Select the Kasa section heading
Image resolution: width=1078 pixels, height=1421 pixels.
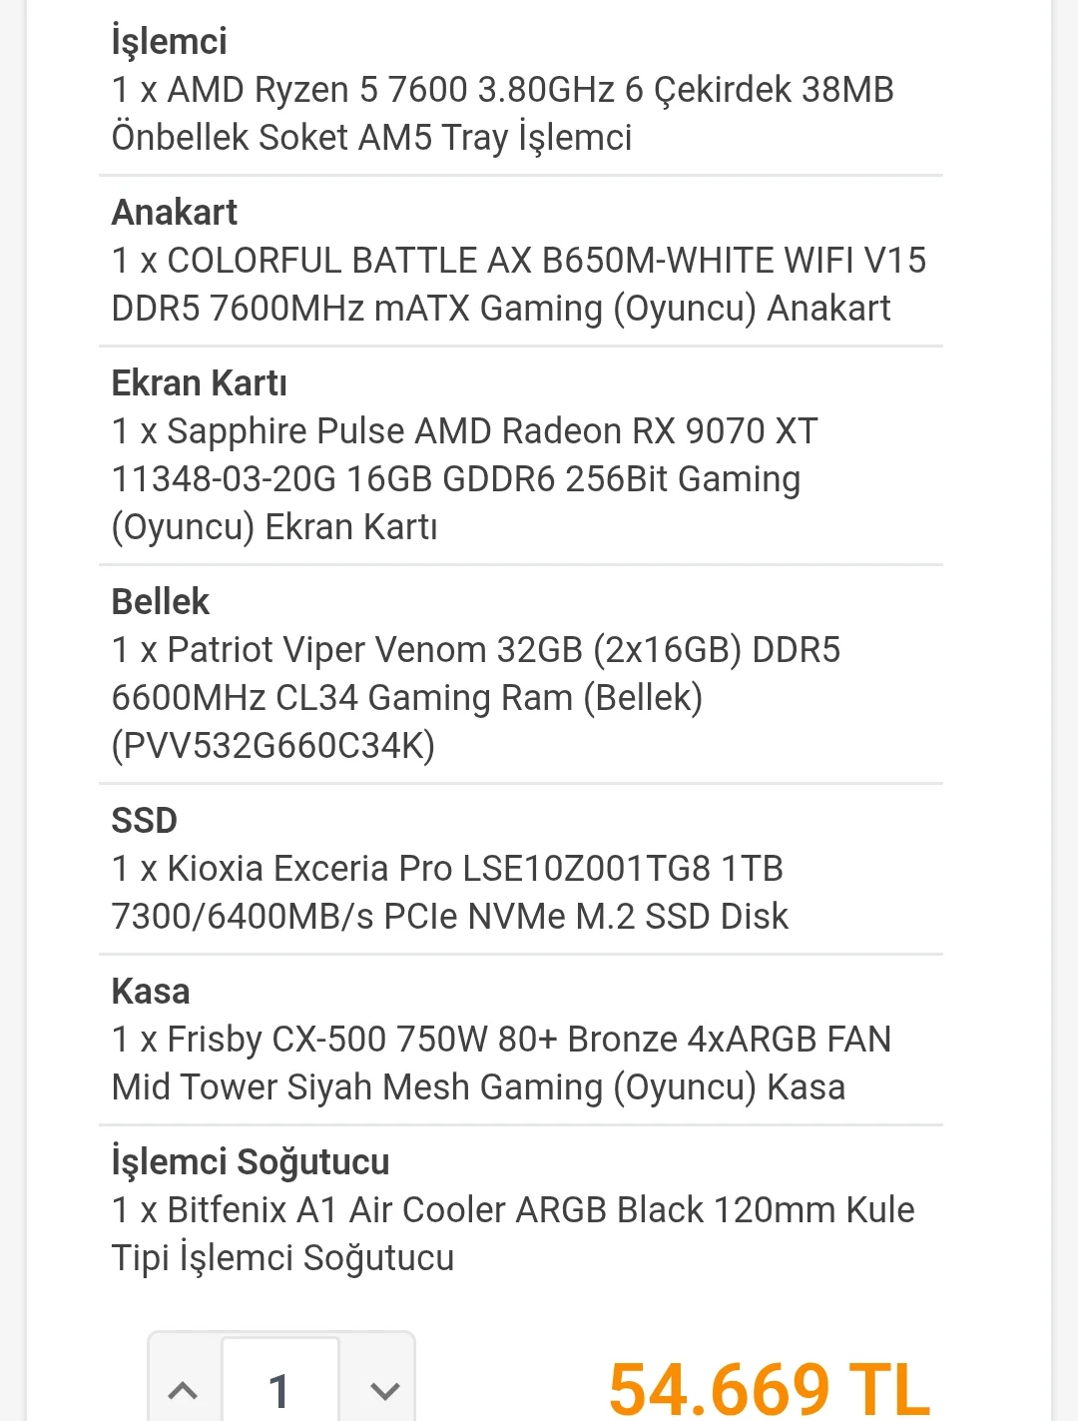pyautogui.click(x=151, y=991)
